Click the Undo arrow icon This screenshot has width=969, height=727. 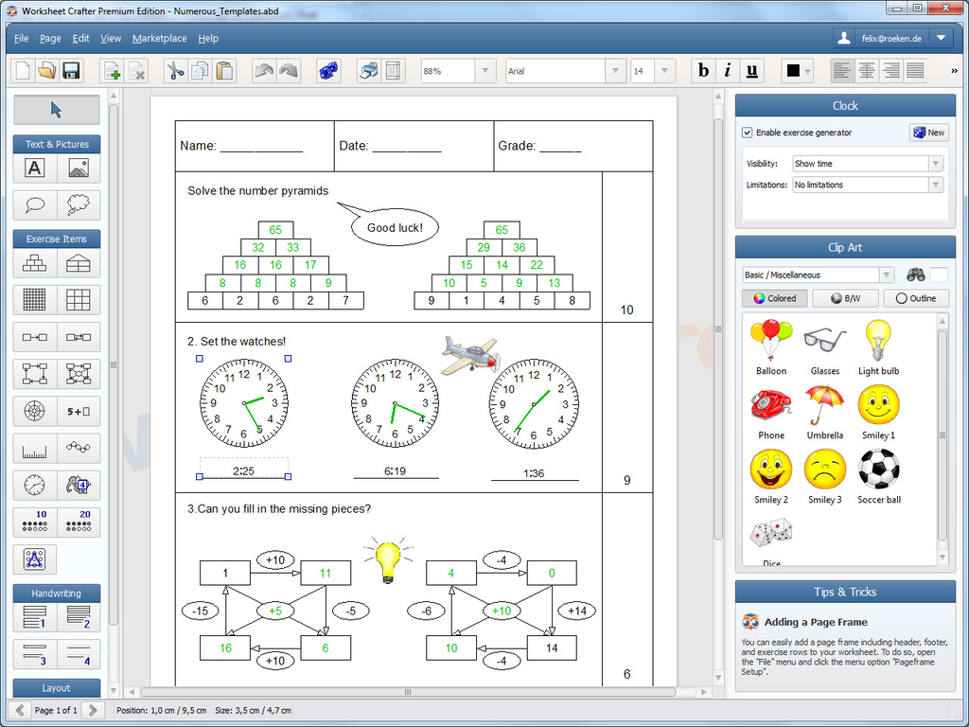coord(263,70)
